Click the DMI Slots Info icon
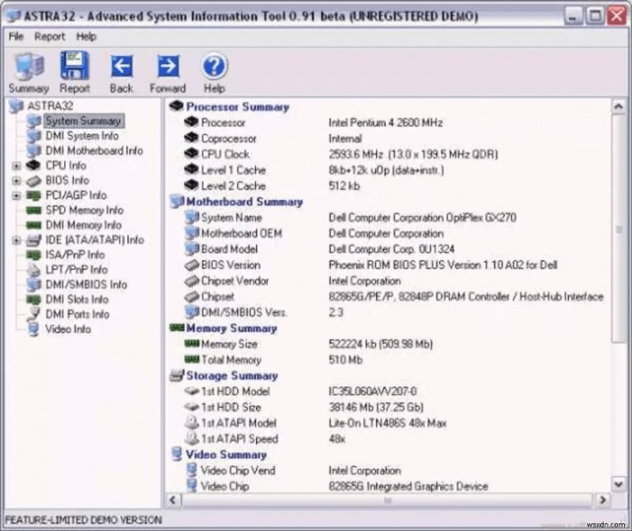The image size is (632, 531). (33, 299)
